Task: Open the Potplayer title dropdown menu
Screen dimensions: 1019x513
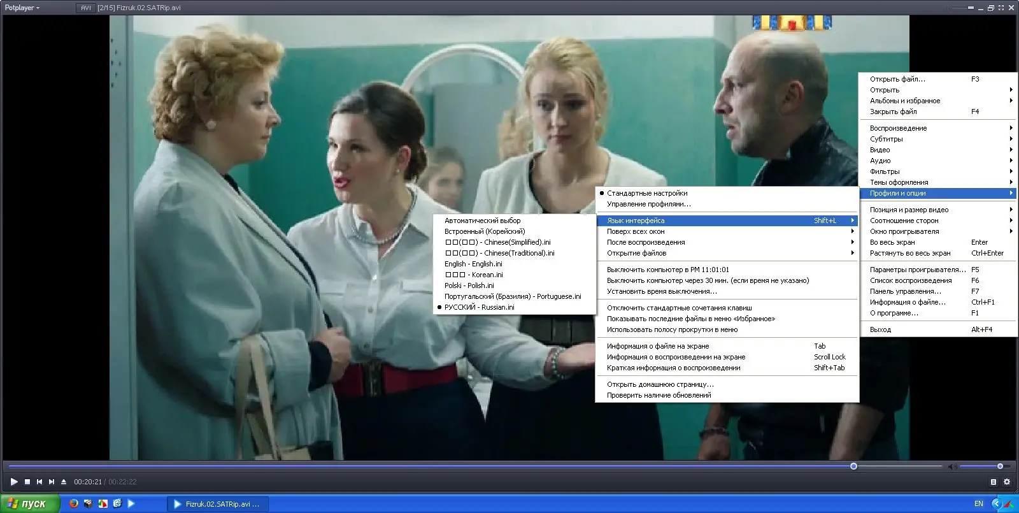Action: [22, 8]
